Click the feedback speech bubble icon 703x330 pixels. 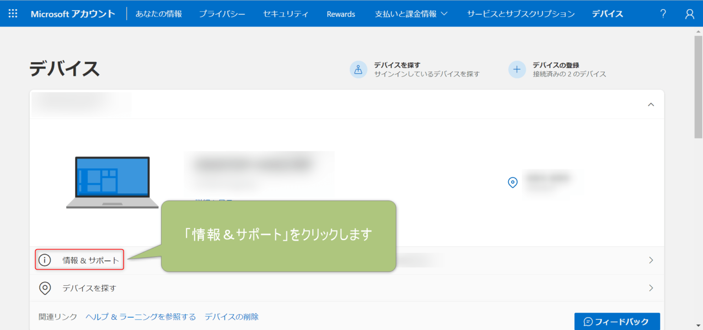588,321
